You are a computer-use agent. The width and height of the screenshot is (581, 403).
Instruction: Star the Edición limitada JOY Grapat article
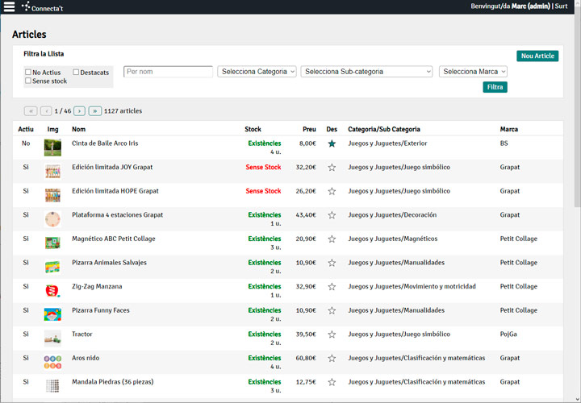[332, 168]
